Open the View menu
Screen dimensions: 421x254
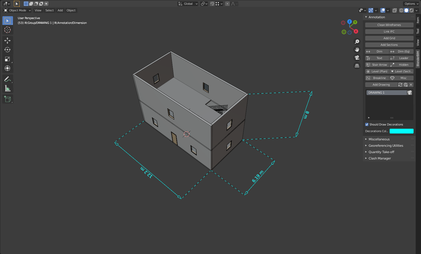[38, 10]
